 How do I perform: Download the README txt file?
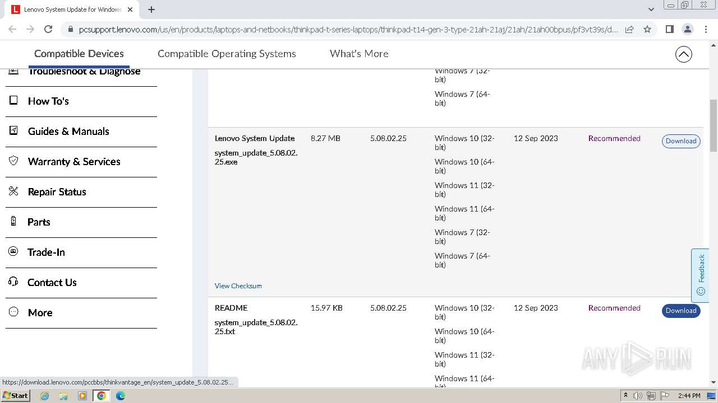[681, 311]
